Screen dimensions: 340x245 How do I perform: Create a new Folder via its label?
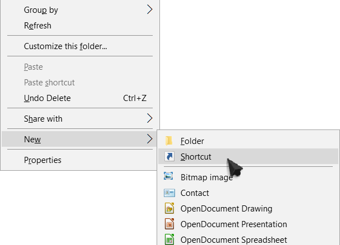(x=192, y=141)
